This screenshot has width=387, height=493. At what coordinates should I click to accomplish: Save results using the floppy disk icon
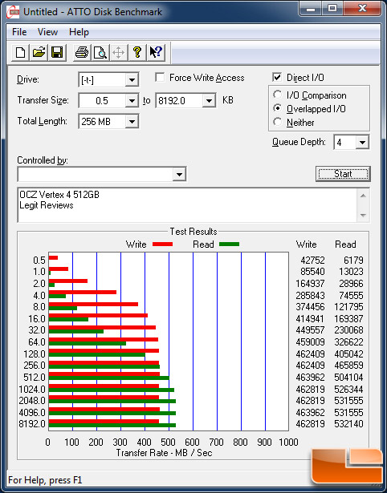click(x=57, y=52)
